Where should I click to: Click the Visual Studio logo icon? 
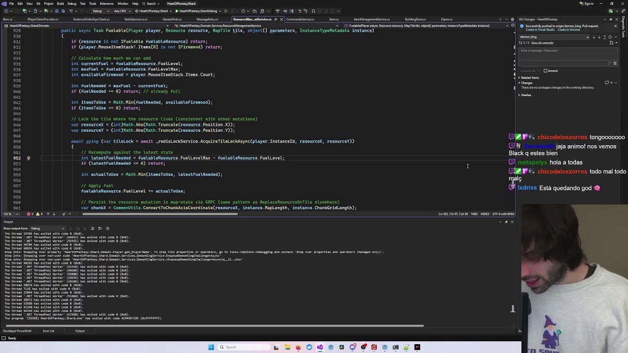(x=3, y=3)
